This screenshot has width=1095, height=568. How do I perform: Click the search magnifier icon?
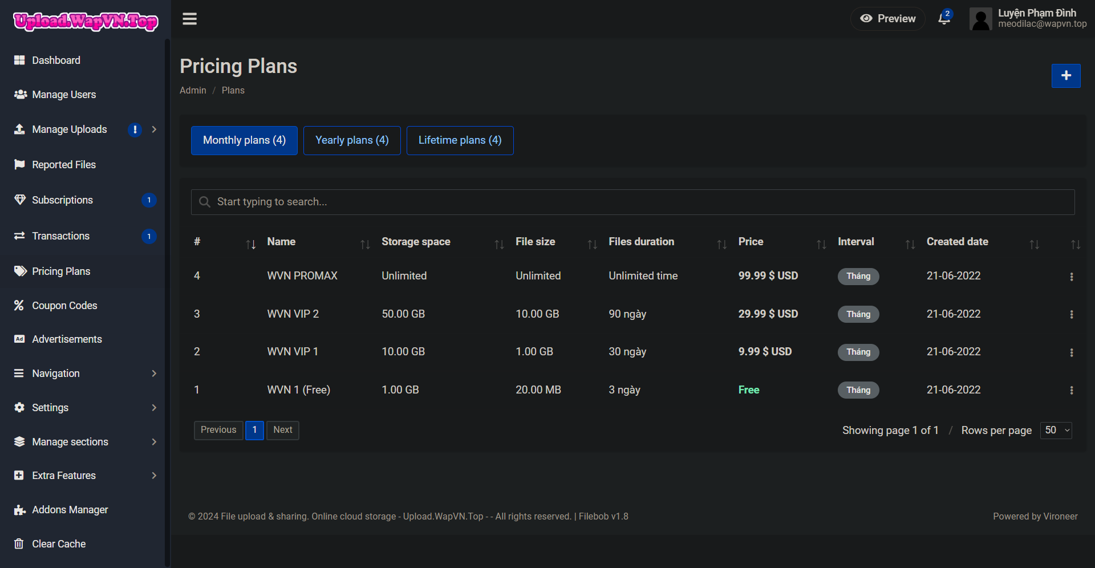click(x=204, y=202)
